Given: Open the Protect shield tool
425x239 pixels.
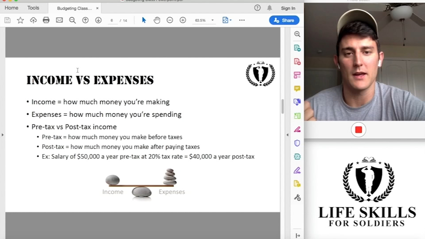Looking at the screenshot, I should click(297, 143).
